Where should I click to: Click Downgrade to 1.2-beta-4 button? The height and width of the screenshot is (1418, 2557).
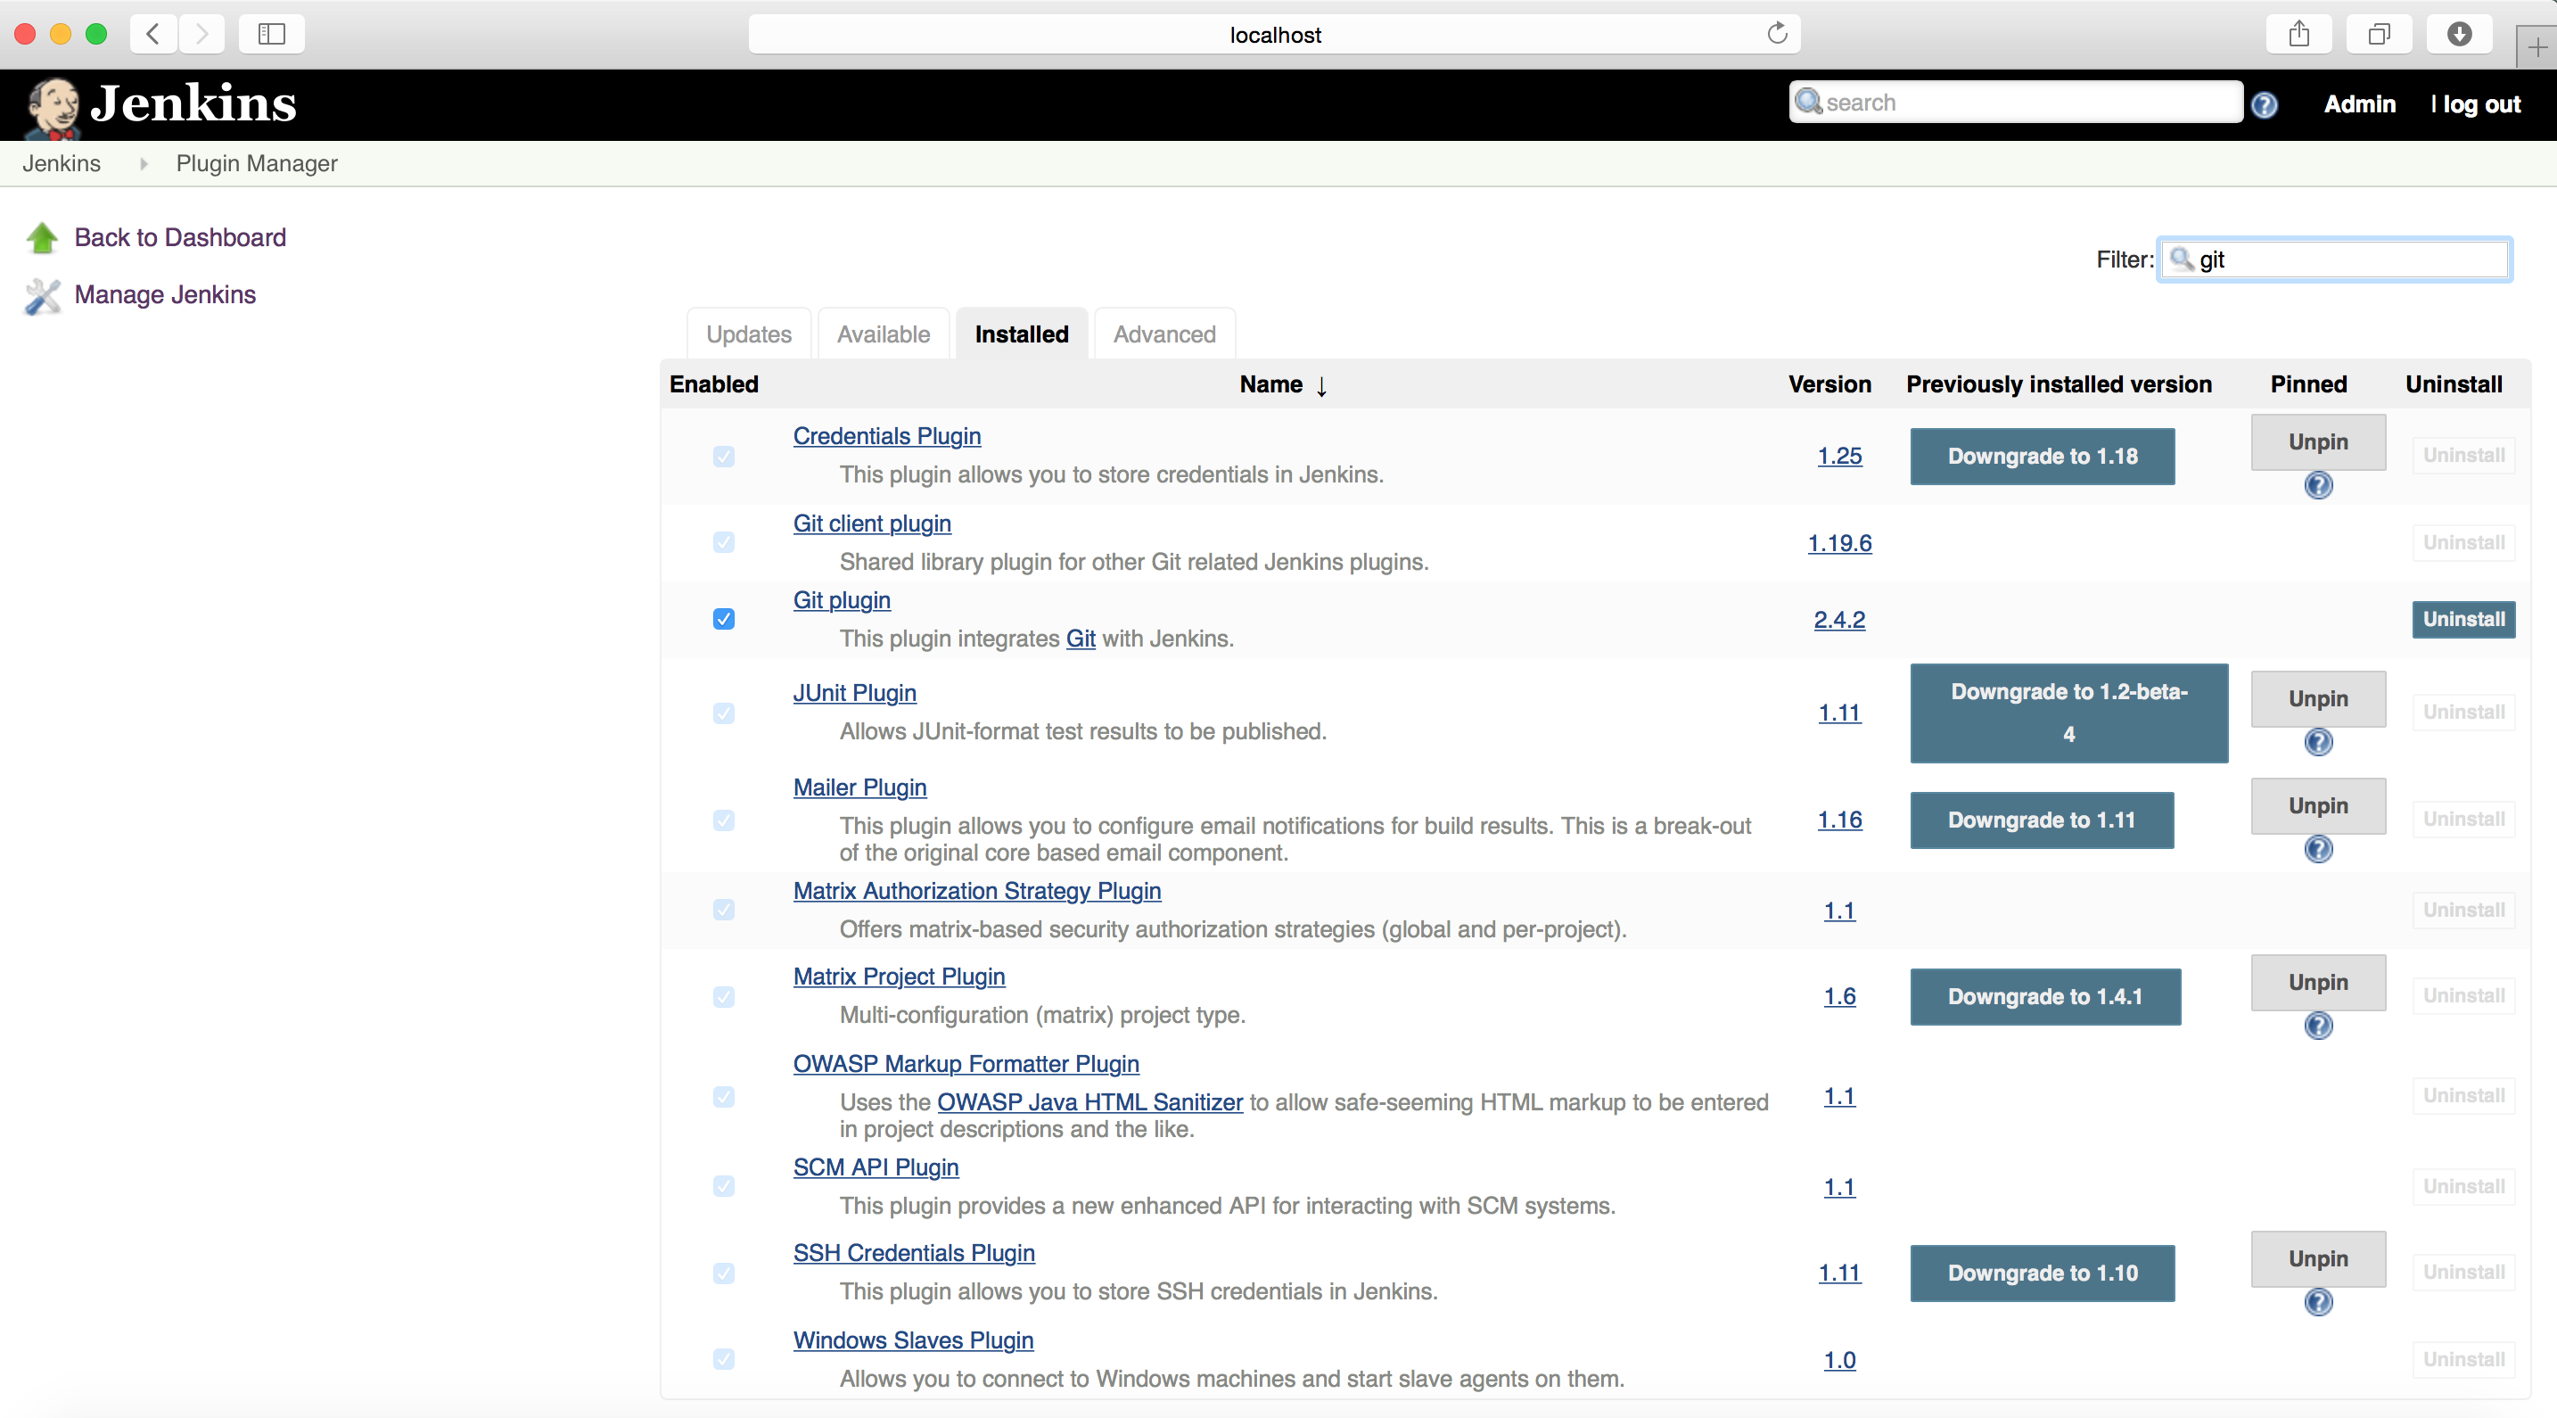[x=2068, y=713]
